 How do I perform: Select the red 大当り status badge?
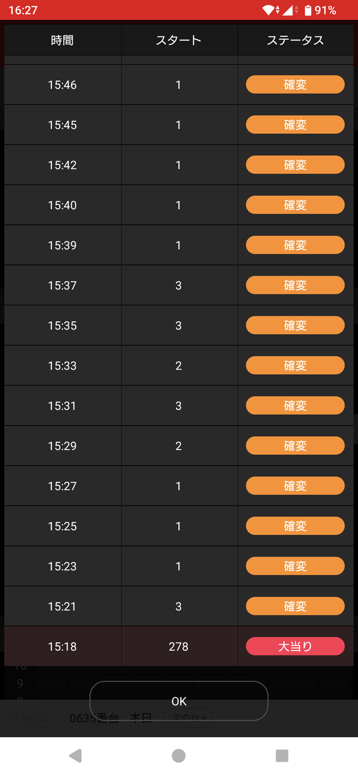295,646
